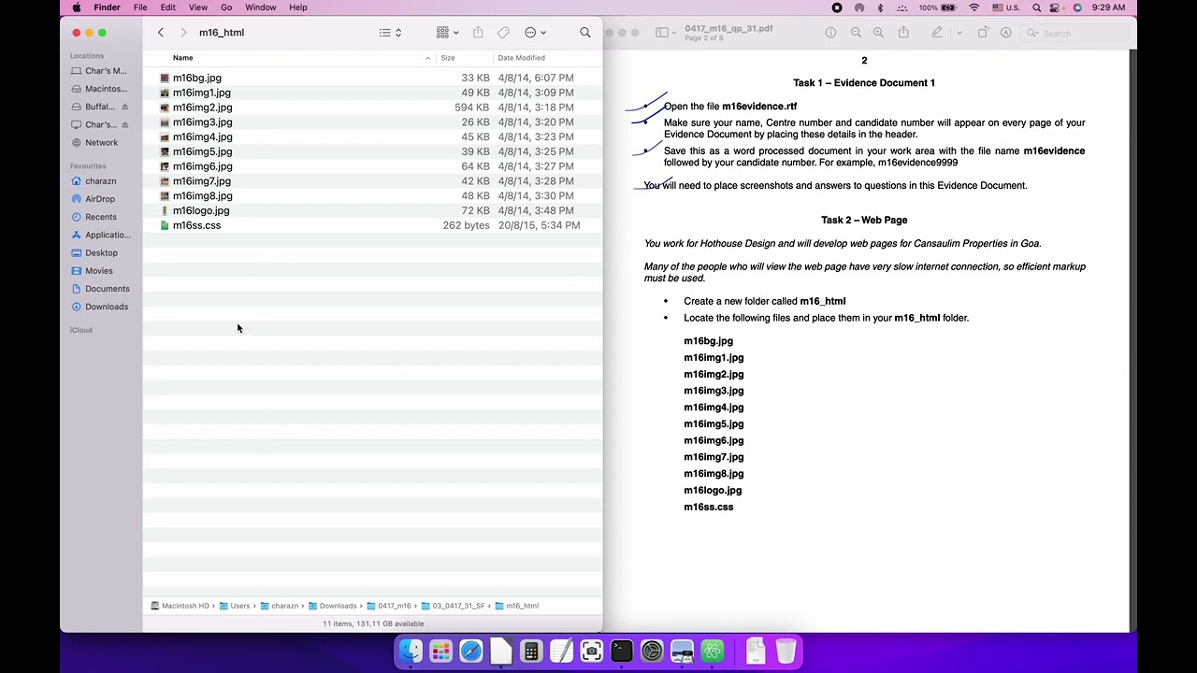Open Macintos... volume in Finder sidebar
This screenshot has height=673, width=1197.
tap(98, 89)
